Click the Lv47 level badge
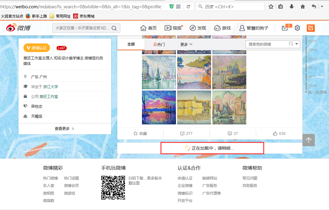This screenshot has width=329, height=210. pyautogui.click(x=61, y=48)
